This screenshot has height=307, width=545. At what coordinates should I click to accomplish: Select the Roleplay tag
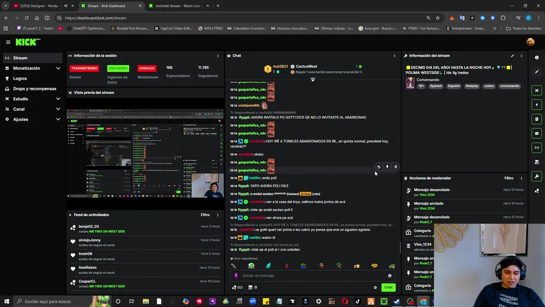pos(472,86)
